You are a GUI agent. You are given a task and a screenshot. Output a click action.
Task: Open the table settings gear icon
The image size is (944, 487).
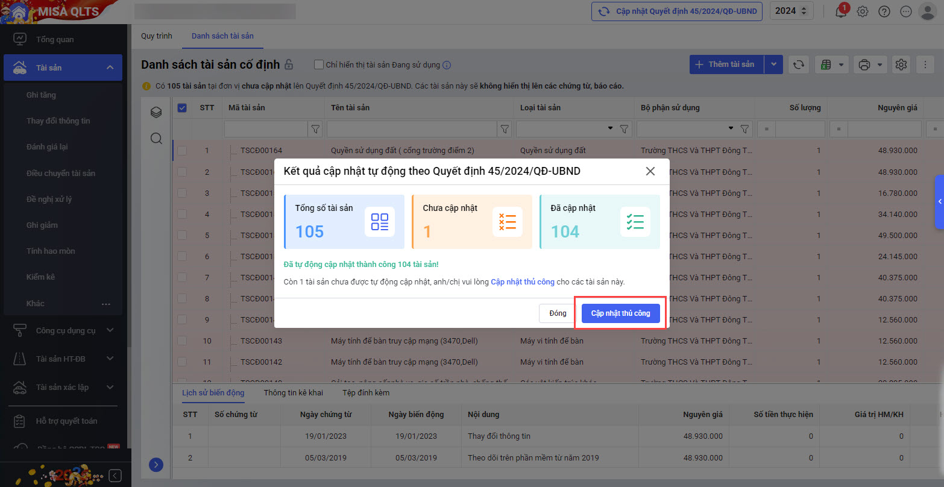click(x=901, y=64)
